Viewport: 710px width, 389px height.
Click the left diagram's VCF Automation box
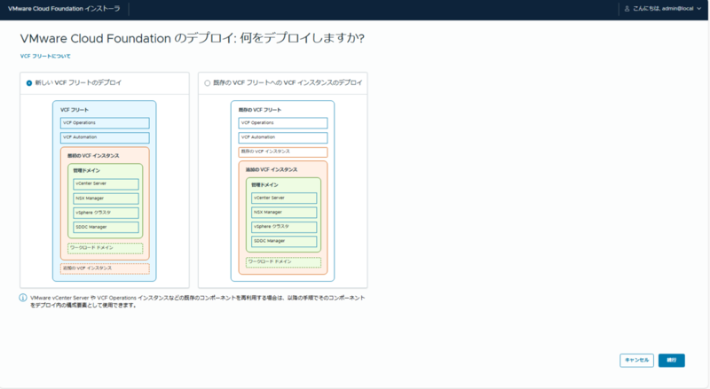click(x=105, y=137)
